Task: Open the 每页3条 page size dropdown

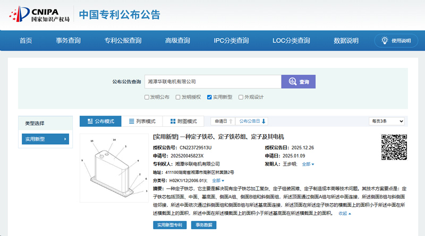Action: click(387, 121)
